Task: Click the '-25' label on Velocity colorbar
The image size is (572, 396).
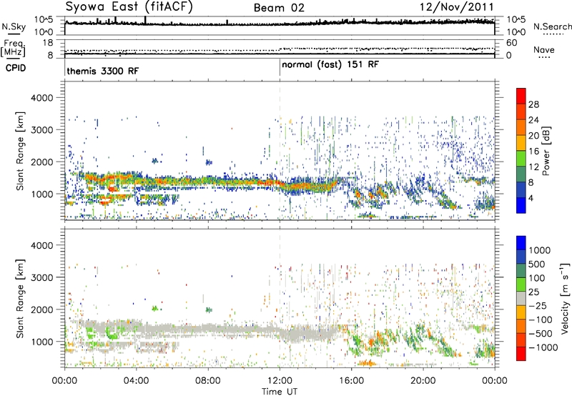Action: pos(538,306)
